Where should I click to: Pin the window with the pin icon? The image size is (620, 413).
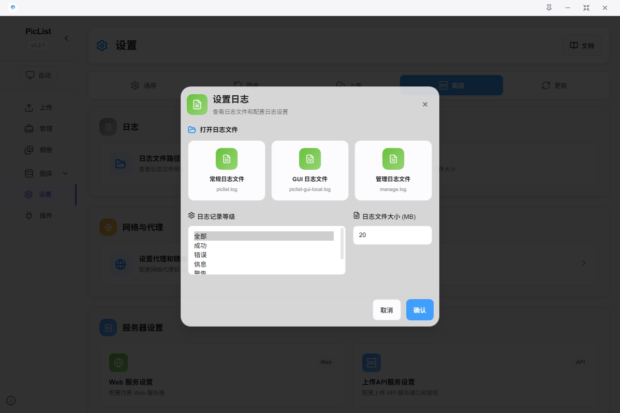click(549, 8)
